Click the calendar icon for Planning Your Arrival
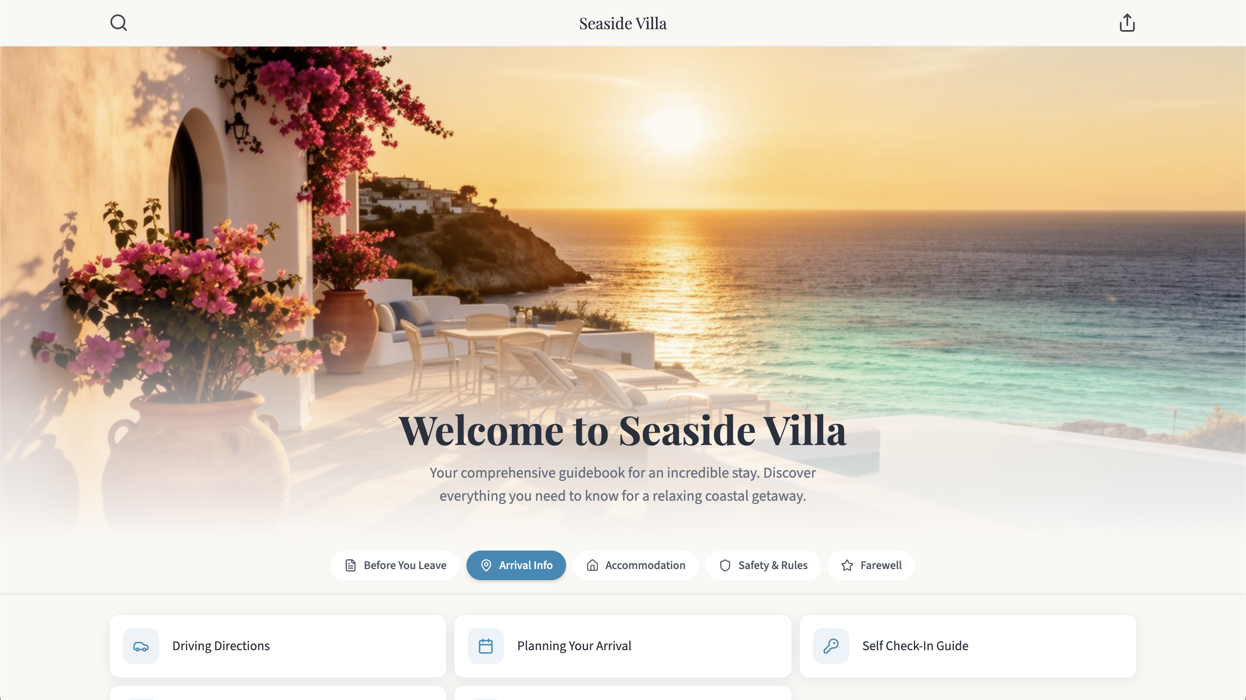The height and width of the screenshot is (700, 1246). click(x=486, y=646)
